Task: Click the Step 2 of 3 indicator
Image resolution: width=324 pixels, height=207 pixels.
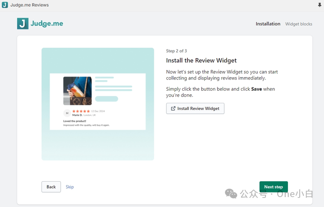Action: [x=176, y=51]
